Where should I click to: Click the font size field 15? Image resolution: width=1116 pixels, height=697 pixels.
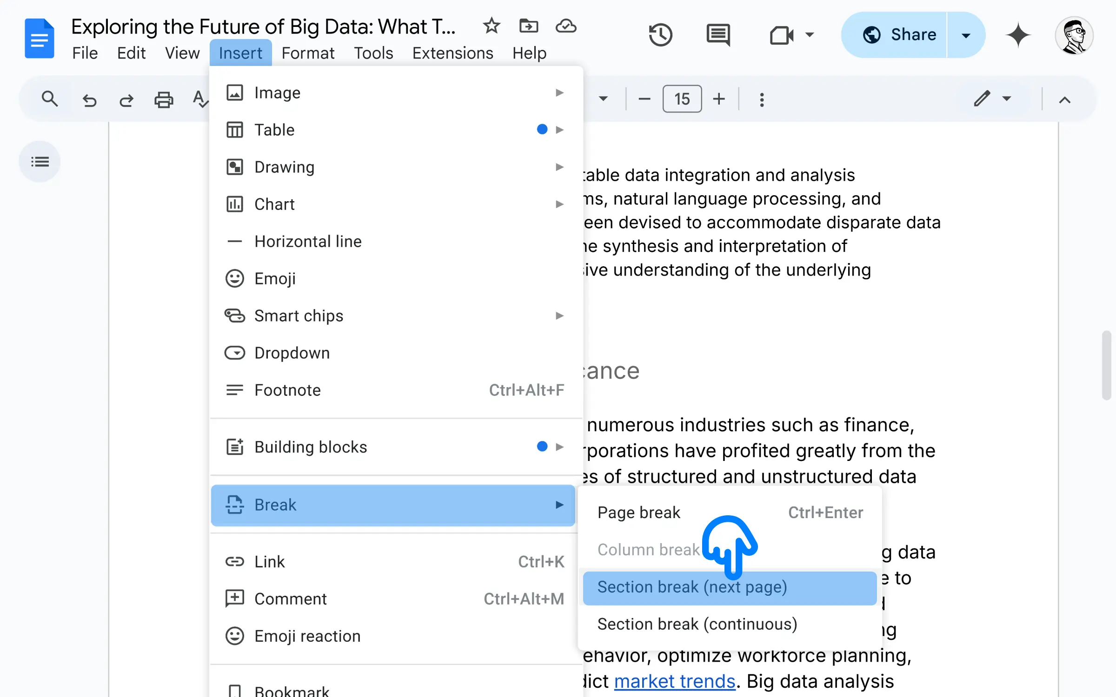point(682,99)
